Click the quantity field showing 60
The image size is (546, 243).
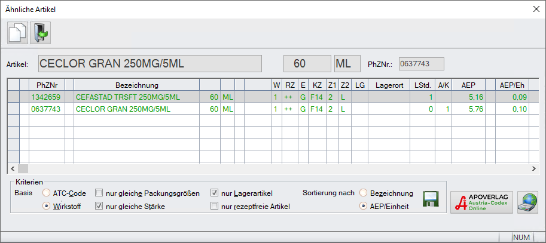click(307, 64)
